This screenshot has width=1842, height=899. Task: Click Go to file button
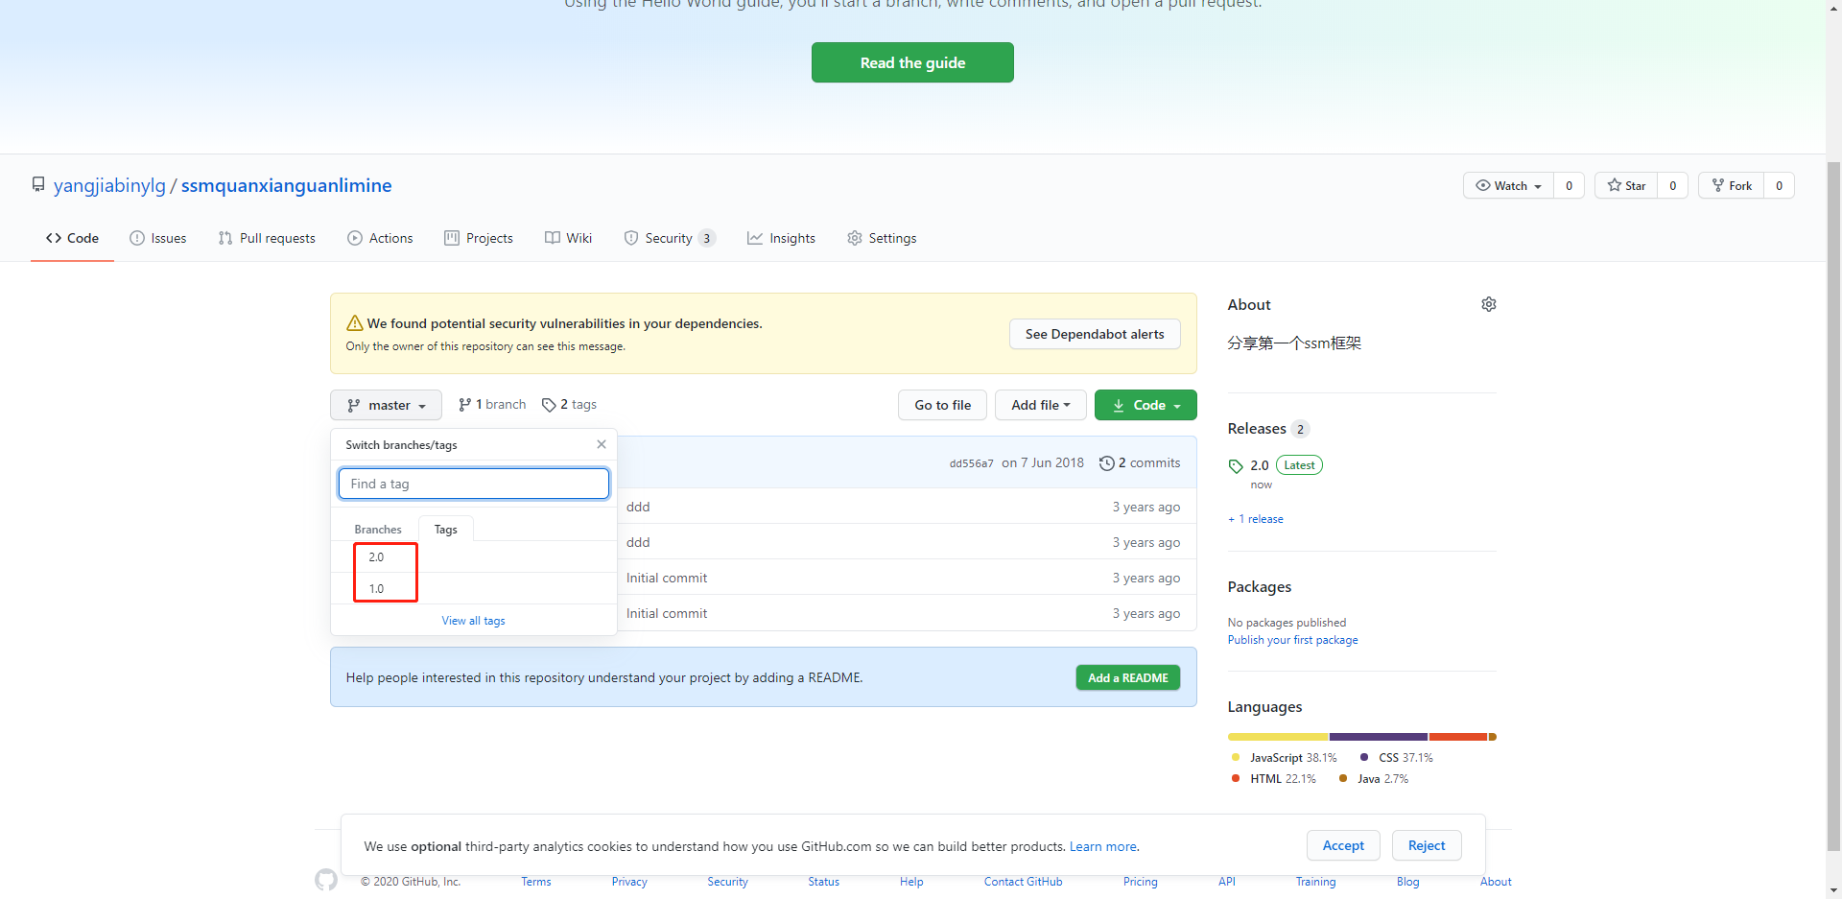pos(942,405)
